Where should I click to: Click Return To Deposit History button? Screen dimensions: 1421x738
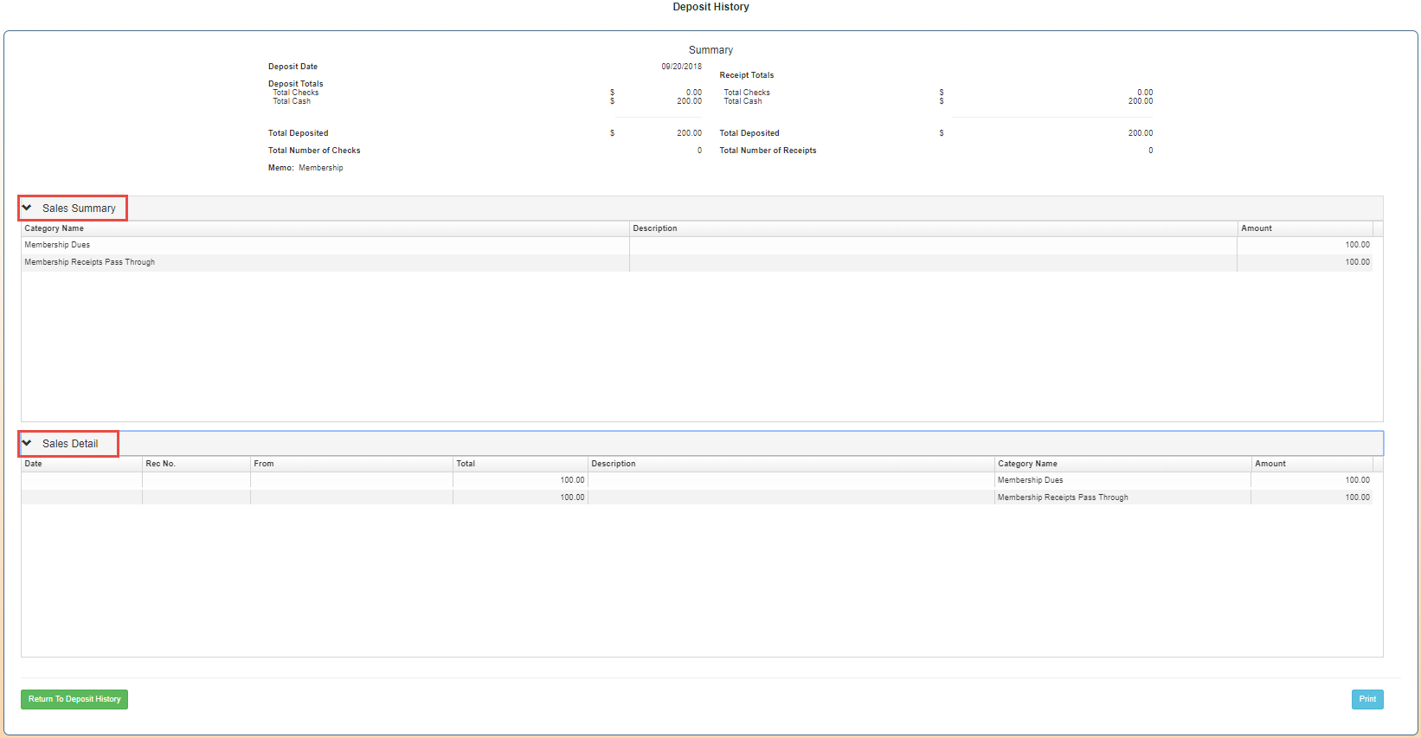74,699
